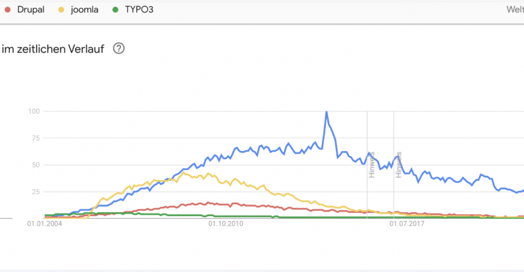Click the second Hinweis marker near 01.07.2017

coord(398,165)
